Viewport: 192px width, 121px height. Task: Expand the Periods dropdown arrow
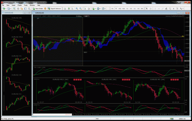(100, 9)
